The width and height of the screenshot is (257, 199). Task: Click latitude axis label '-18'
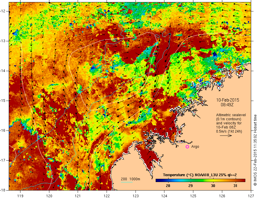click(x=3, y=190)
